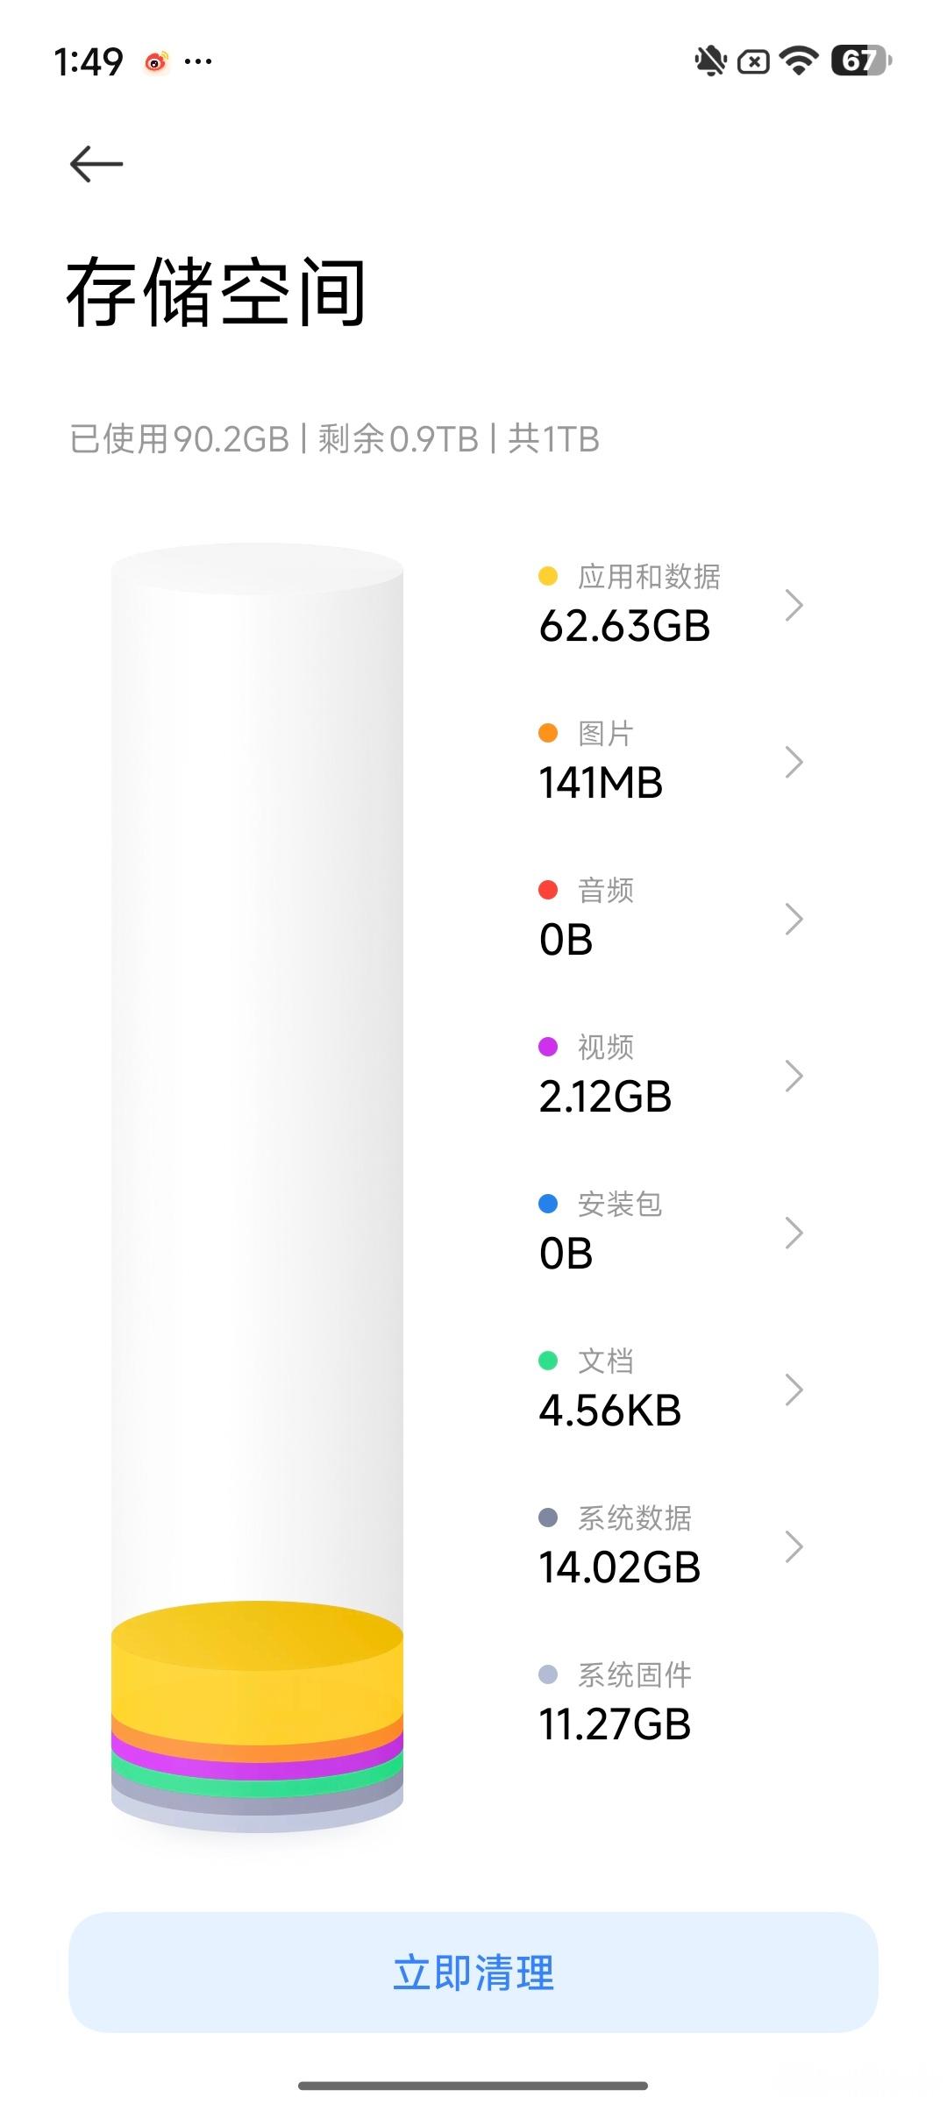
Task: Tap the purple dot beside 视频
Action: tap(548, 1047)
